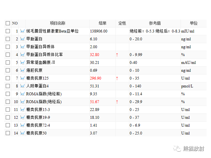Open trend chart icon for ROMA指数(绝经前)

(x=22, y=94)
